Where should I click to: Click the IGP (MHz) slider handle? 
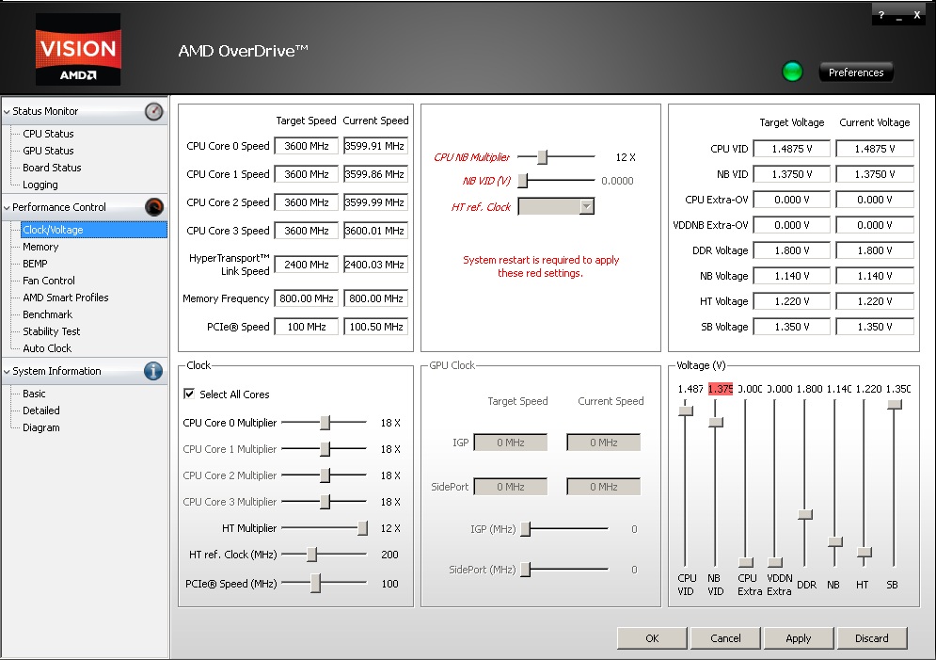525,529
